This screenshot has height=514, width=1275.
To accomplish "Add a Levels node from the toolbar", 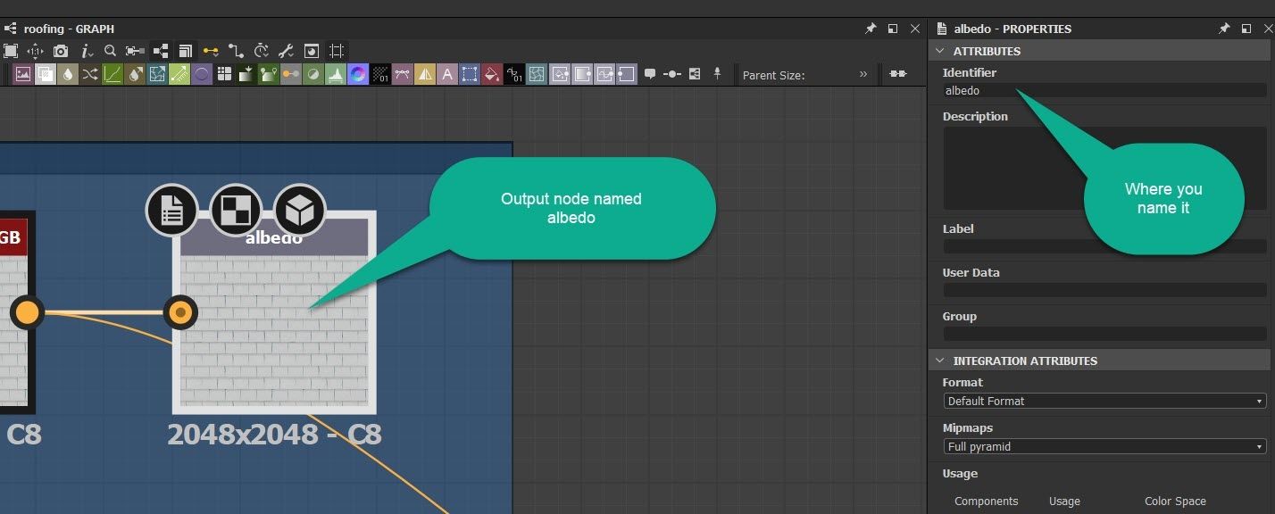I will (336, 75).
